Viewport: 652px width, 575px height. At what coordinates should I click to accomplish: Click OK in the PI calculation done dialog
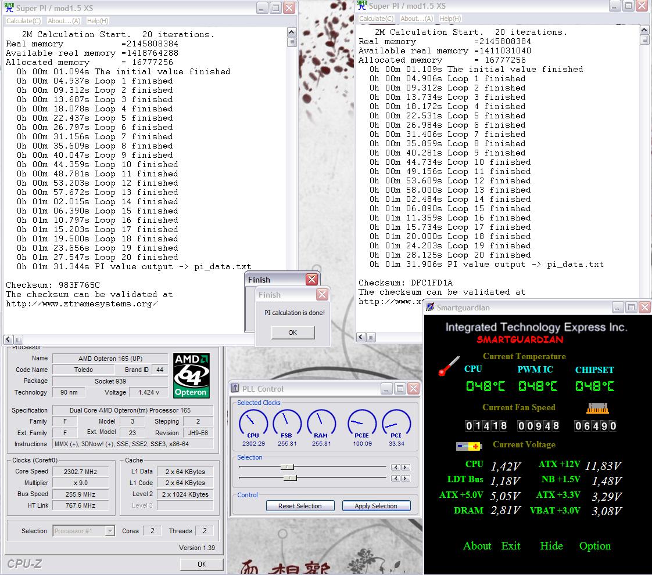tap(293, 332)
